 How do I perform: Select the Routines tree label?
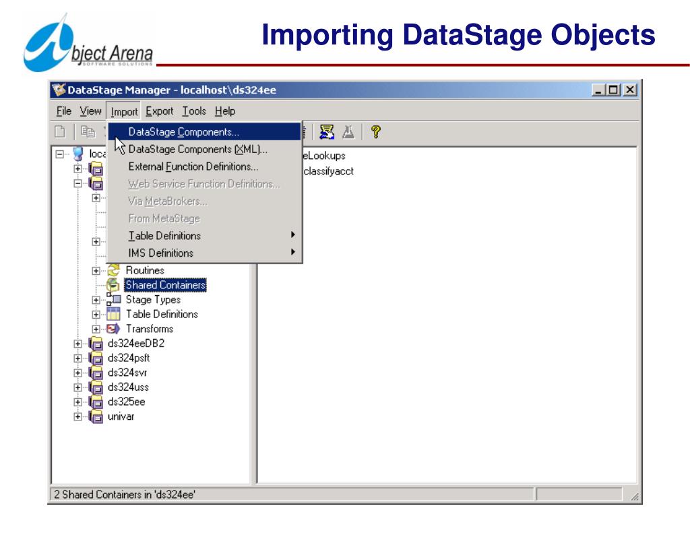[145, 270]
